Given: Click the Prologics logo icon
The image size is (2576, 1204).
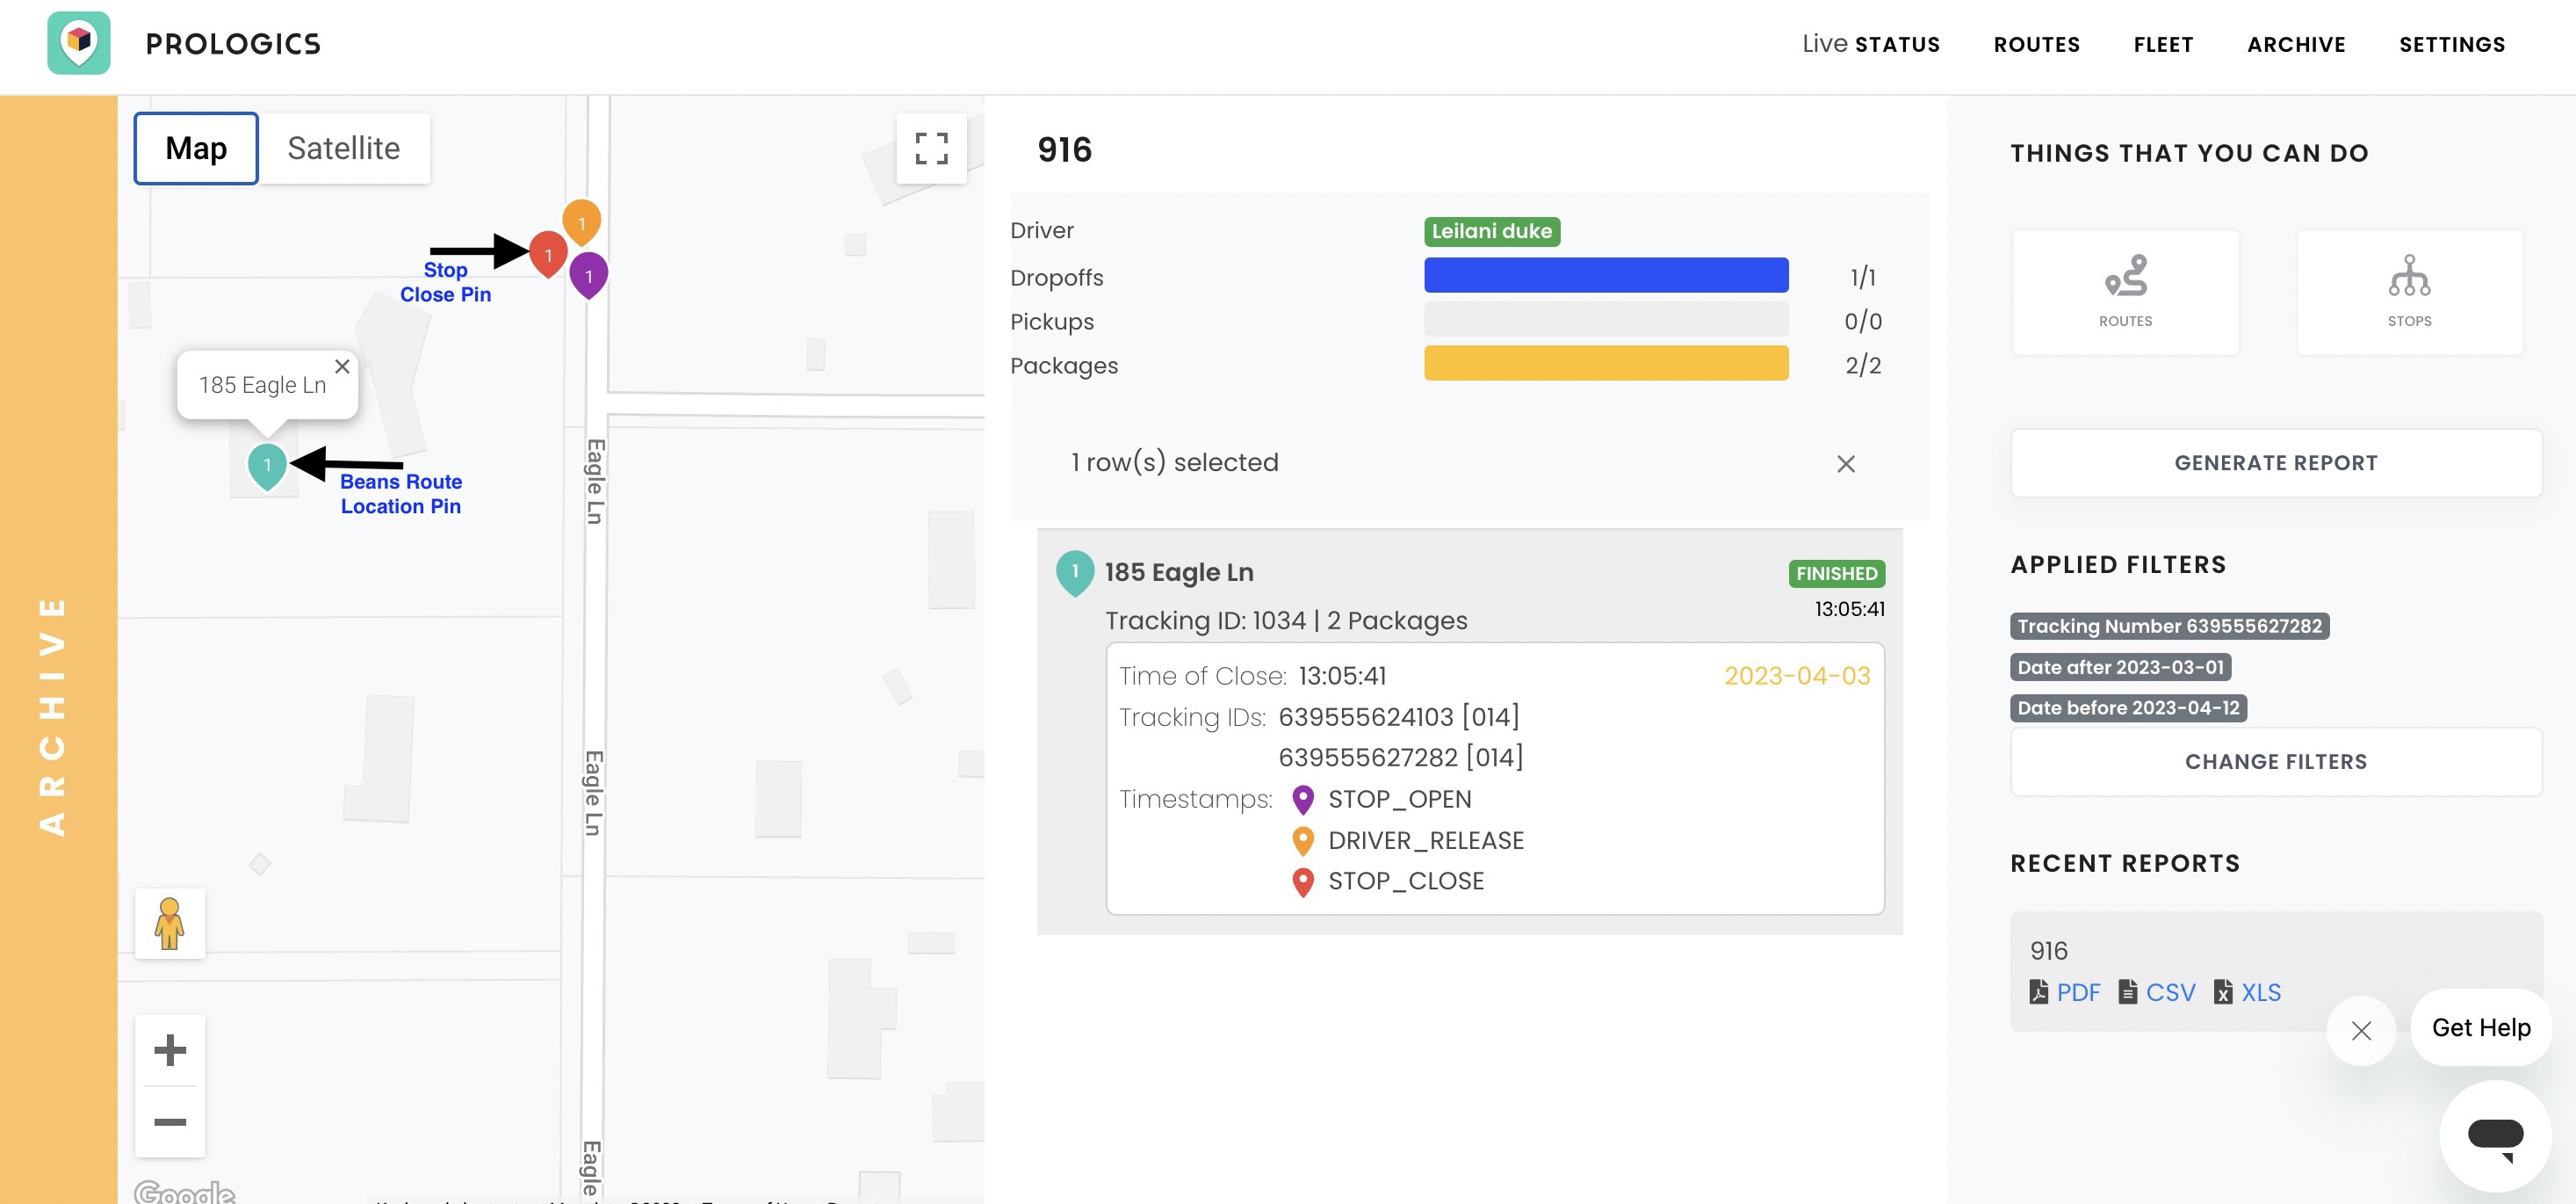Looking at the screenshot, I should [79, 43].
